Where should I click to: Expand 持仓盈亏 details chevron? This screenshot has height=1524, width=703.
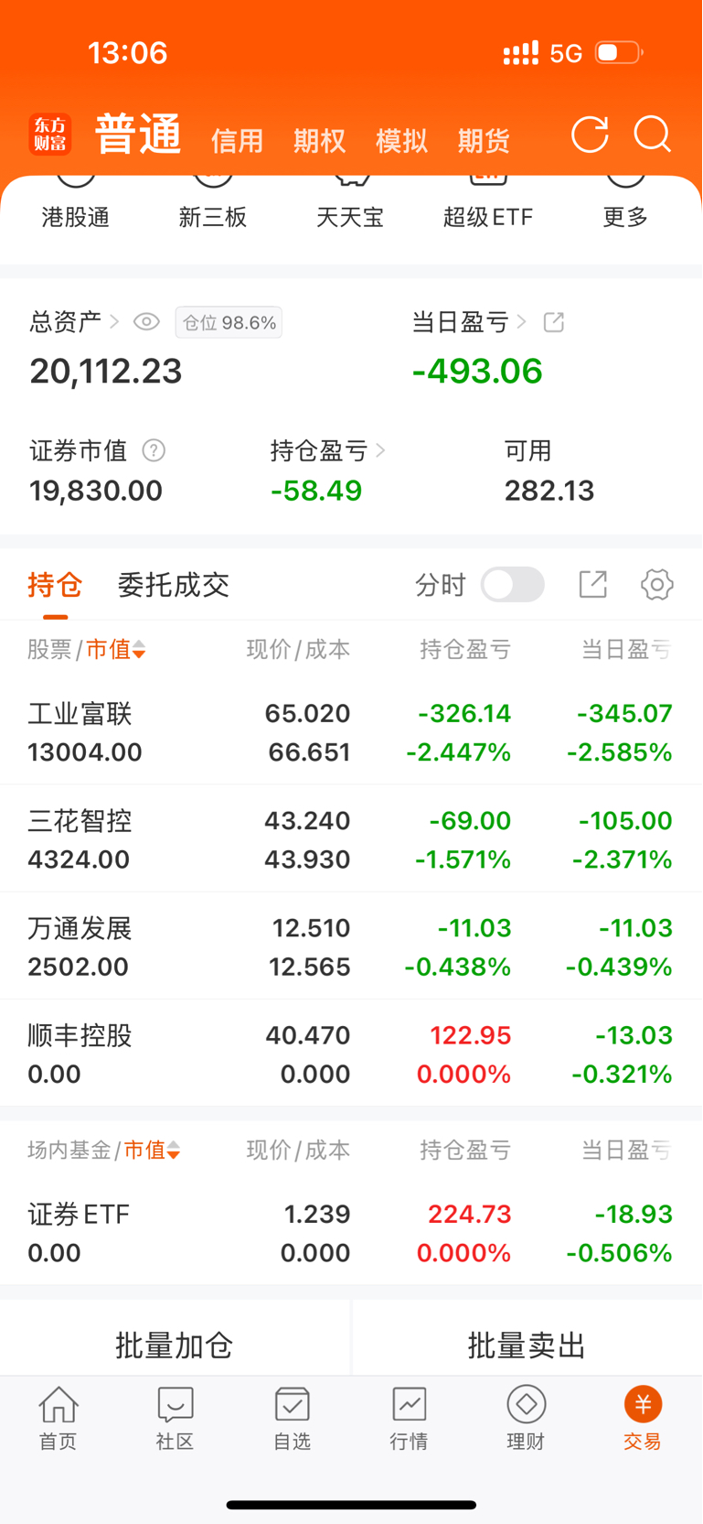[x=380, y=450]
